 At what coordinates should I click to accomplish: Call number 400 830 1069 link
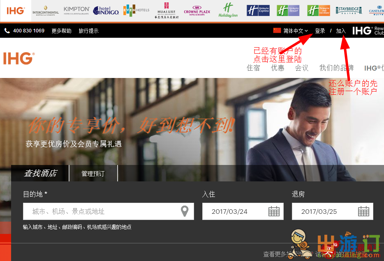(x=29, y=30)
